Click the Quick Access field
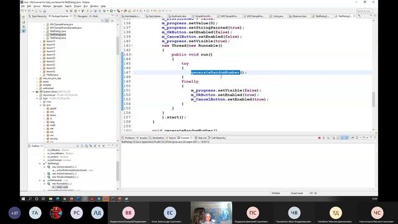Screen dimensions: 398x224 364,11
